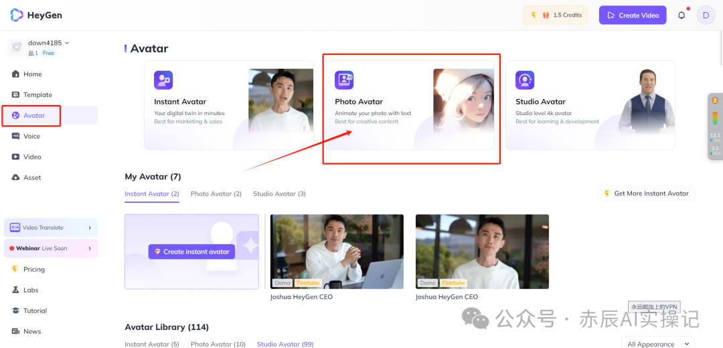Image resolution: width=723 pixels, height=348 pixels.
Task: Click the My Avatar (7) heading
Action: tap(153, 177)
